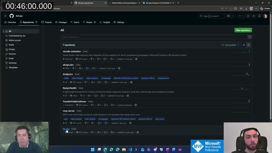272x153 pixels.
Task: Expand the Copilot dropdown arrow
Action: pos(232,16)
